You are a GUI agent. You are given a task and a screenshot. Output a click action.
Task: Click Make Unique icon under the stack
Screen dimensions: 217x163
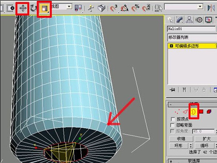196,90
